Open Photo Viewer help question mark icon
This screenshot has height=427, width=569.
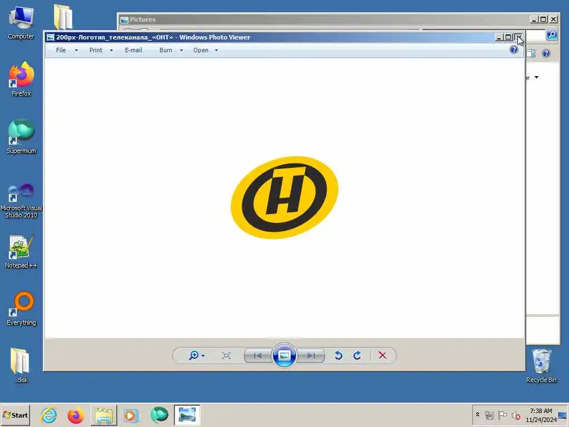click(x=514, y=49)
